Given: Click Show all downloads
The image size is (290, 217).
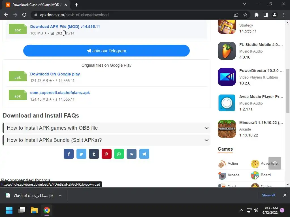Looking at the screenshot, I should point(268,195).
